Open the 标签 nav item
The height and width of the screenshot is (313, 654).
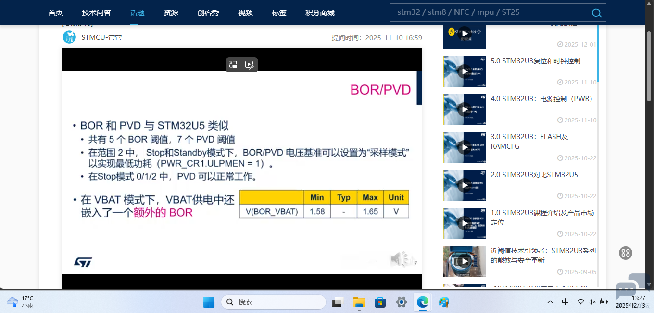click(x=279, y=13)
